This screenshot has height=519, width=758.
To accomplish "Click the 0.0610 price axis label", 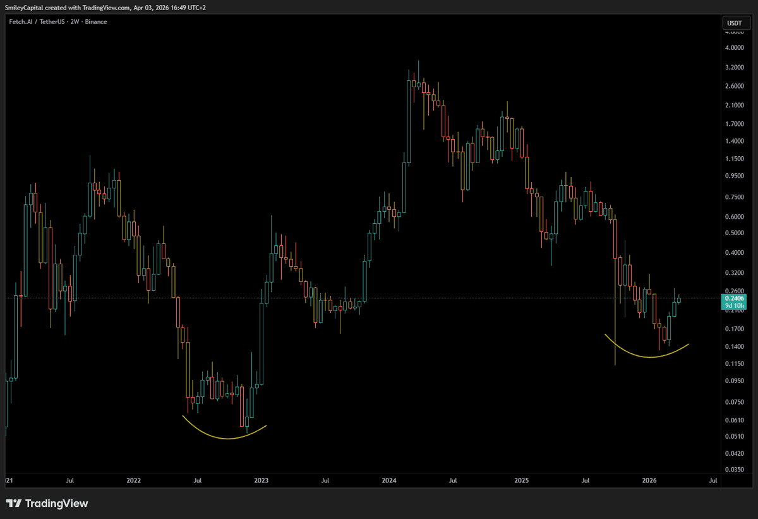I will click(735, 420).
